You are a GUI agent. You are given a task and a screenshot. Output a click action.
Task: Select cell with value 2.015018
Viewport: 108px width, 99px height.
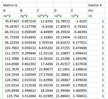(28, 80)
